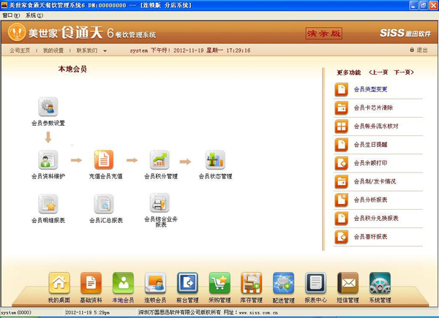Open 会员汇总报表 icon
Image resolution: width=439 pixels, height=318 pixels.
pos(104,204)
